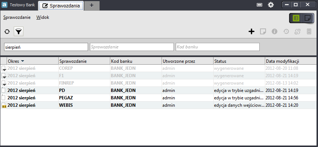
Task: Toggle the funnel filter button
Action: point(19,31)
